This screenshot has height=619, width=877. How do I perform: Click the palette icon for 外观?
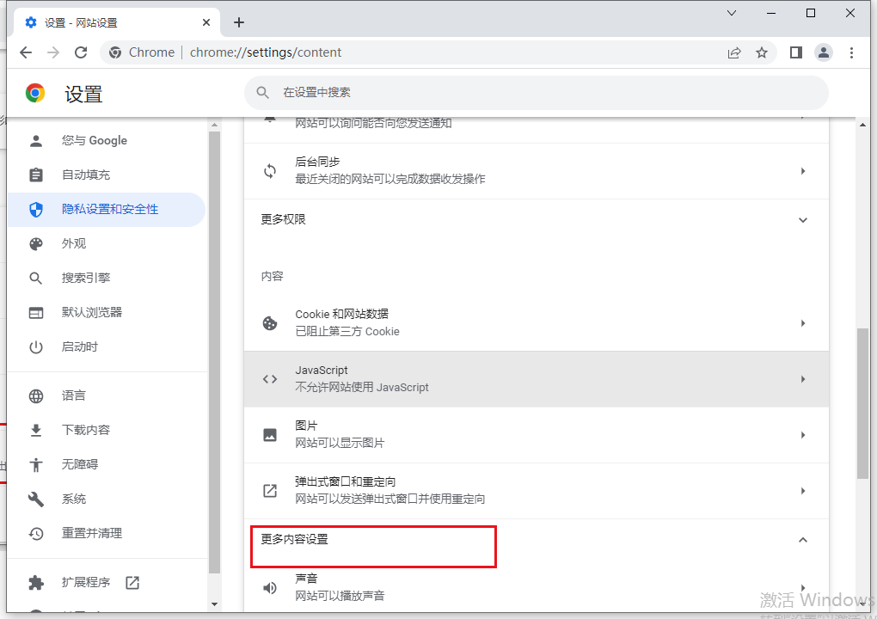click(x=36, y=244)
